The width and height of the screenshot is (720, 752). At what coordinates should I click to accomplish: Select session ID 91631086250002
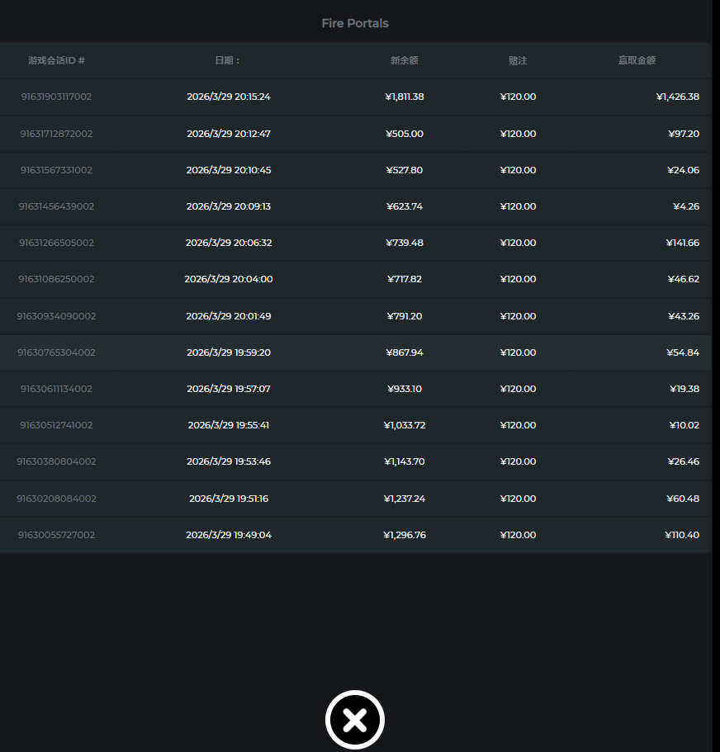(56, 279)
